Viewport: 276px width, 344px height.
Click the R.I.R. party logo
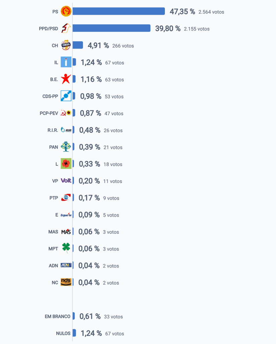[66, 130]
